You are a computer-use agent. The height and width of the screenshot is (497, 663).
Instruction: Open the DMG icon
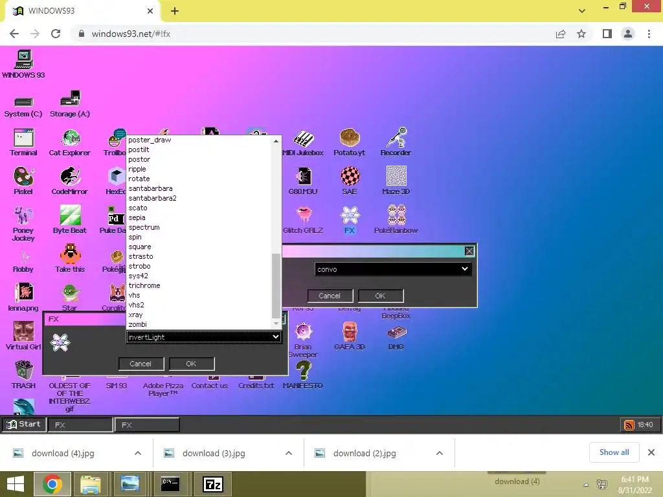click(396, 333)
